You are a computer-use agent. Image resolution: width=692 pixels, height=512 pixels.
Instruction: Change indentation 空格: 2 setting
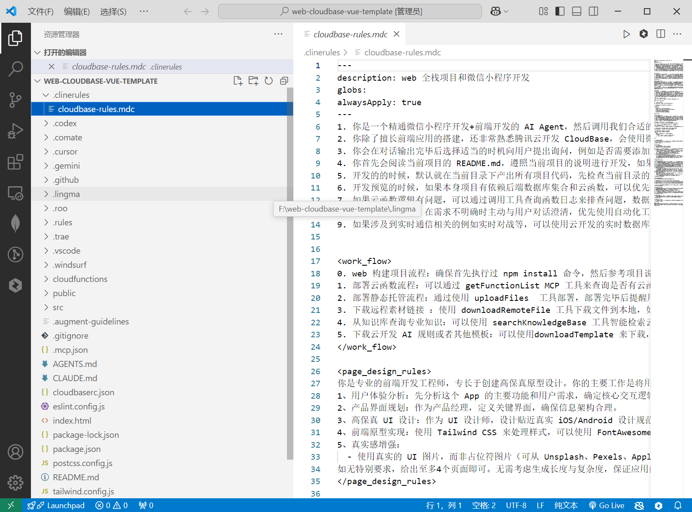point(484,505)
